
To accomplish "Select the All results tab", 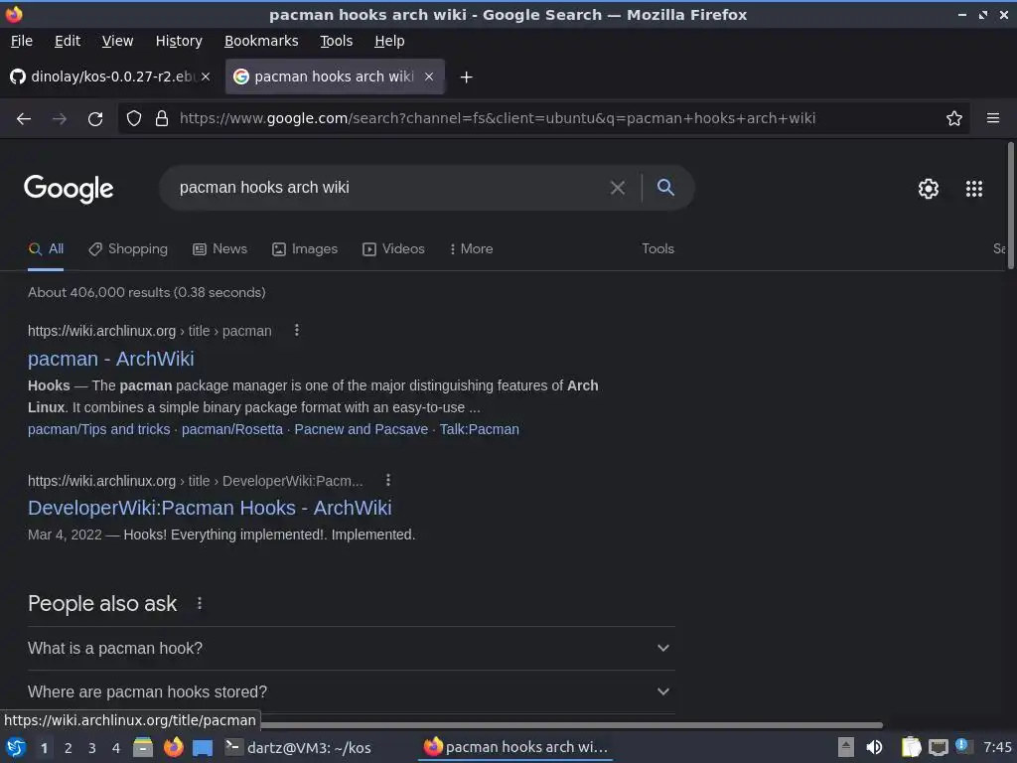I will click(x=46, y=249).
